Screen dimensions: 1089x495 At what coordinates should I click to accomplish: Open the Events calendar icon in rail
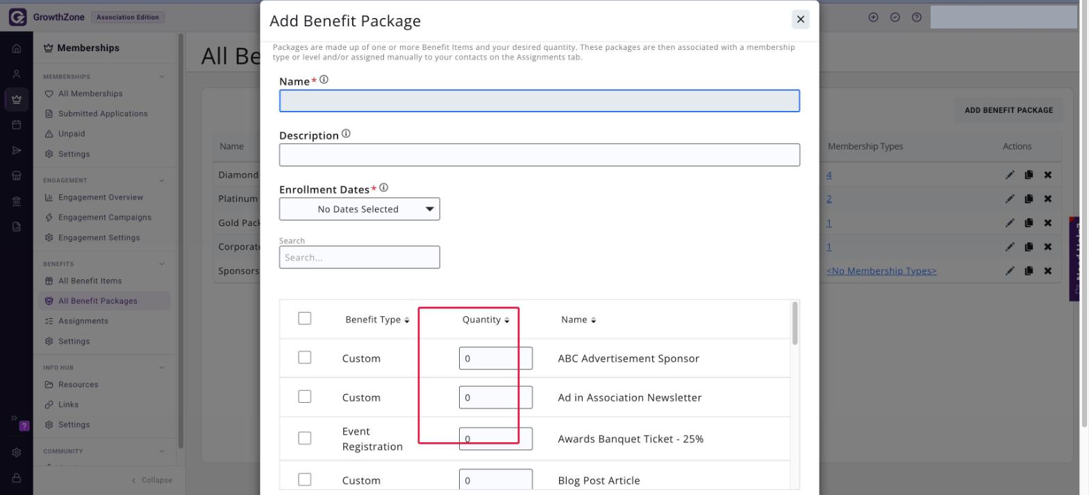pos(17,125)
